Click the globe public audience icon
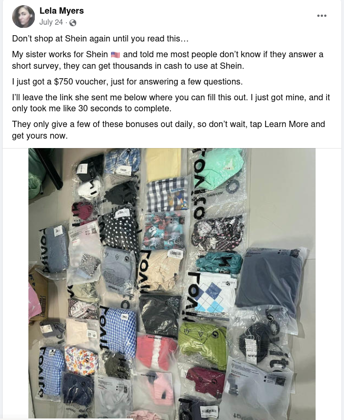This screenshot has width=344, height=420. click(73, 23)
